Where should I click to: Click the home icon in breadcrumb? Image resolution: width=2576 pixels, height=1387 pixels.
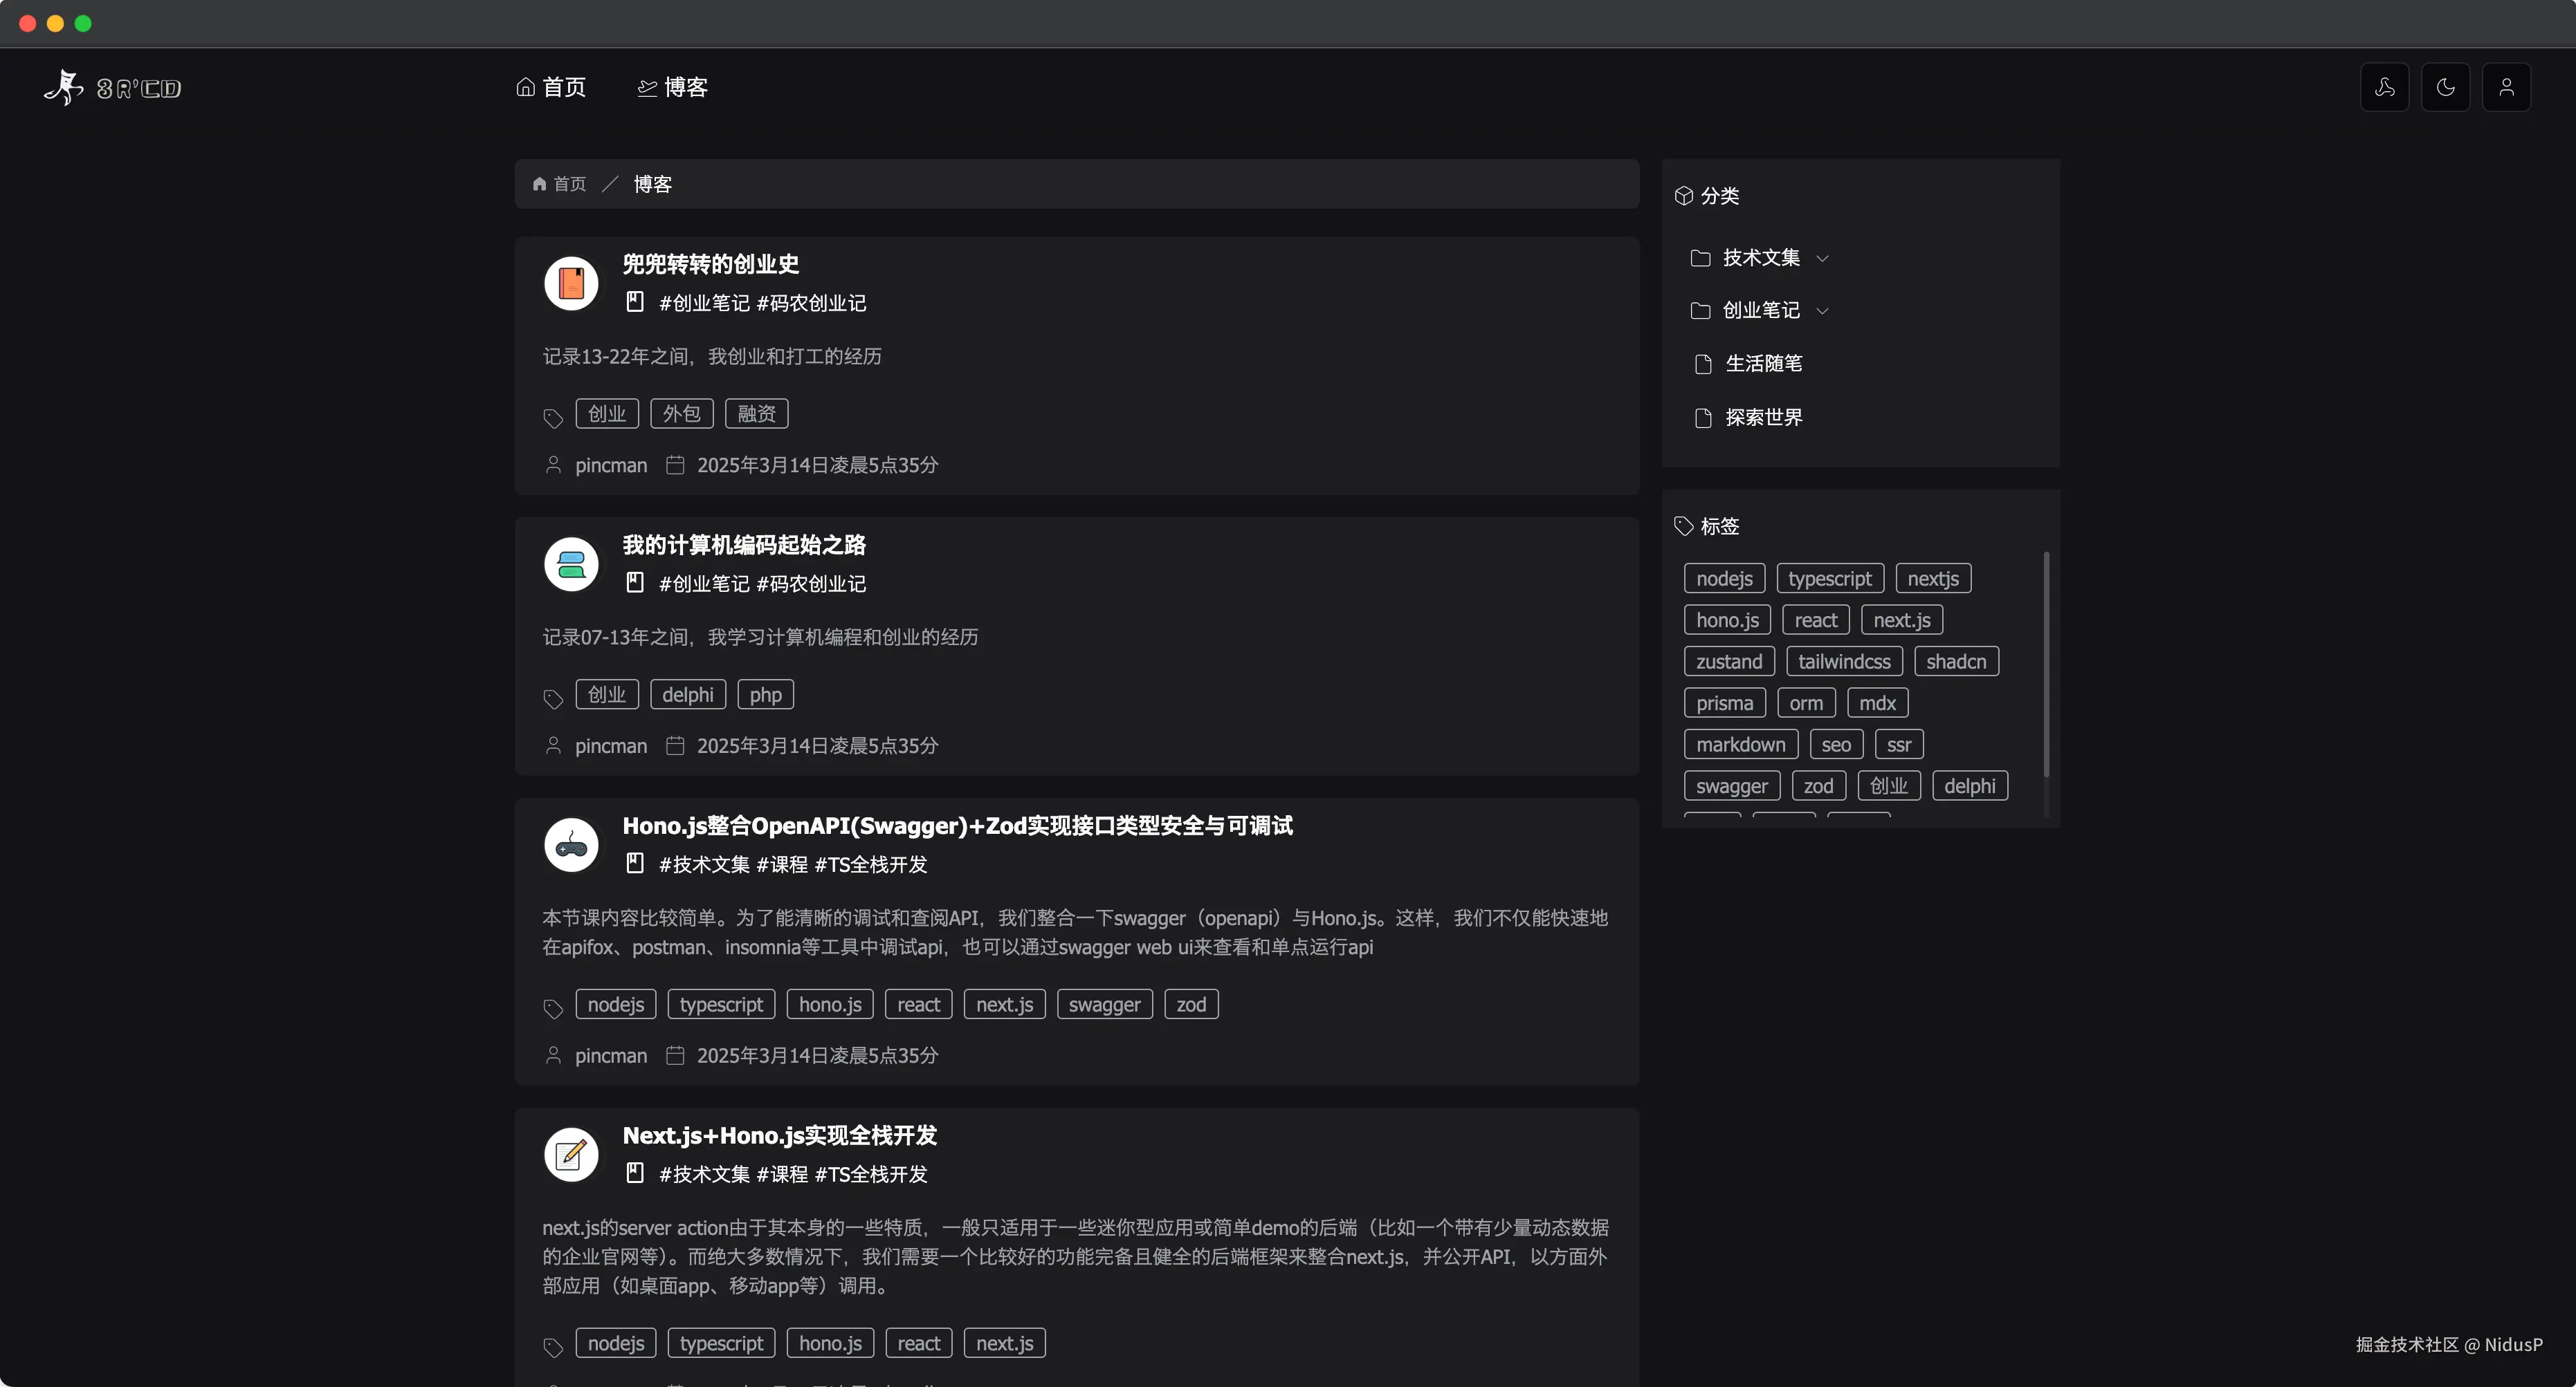point(540,184)
